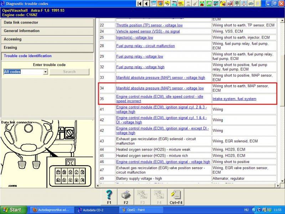Open Fuel pump relay voltage high link
This screenshot has width=285, height=214.
tap(140, 67)
